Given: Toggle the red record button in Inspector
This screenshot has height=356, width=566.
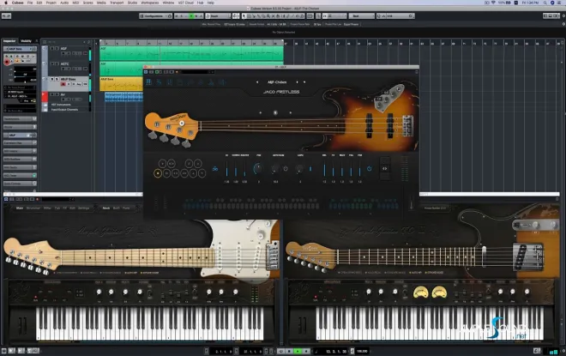Looking at the screenshot, I should coord(7,62).
